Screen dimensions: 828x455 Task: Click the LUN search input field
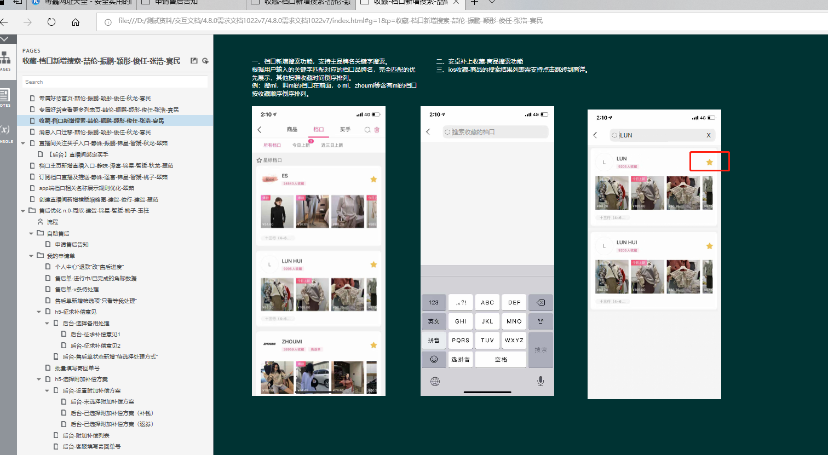click(x=663, y=135)
